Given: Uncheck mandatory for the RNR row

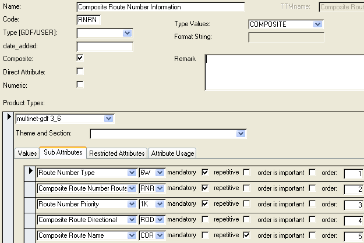Looking at the screenshot, I should (205, 188).
